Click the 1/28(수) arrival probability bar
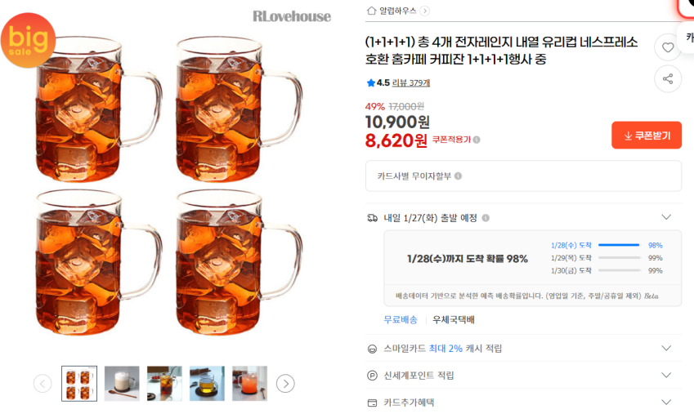 coord(619,245)
